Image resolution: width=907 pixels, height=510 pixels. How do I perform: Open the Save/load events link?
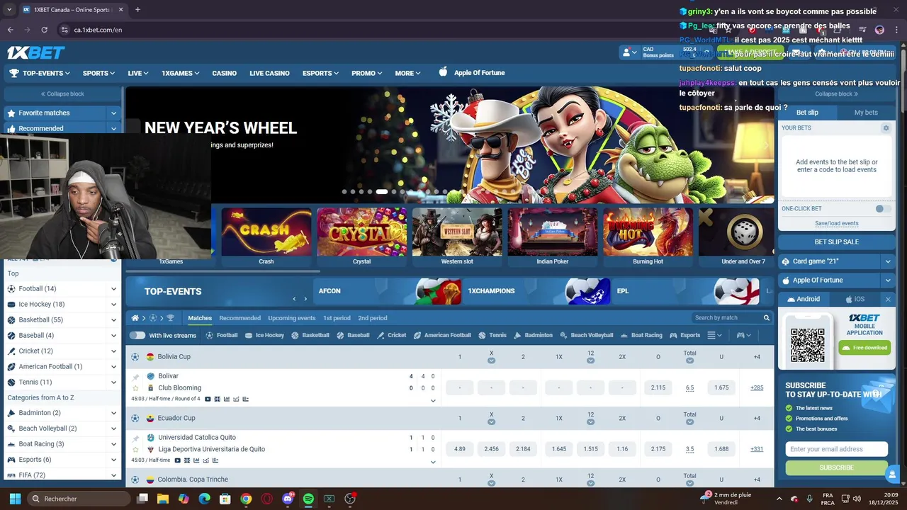coord(836,223)
